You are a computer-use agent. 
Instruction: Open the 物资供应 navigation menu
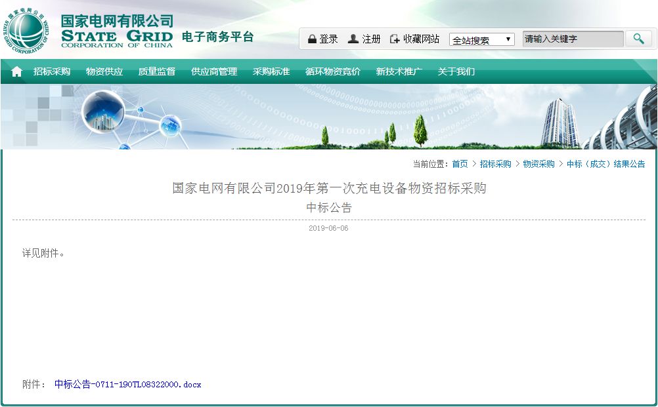[104, 71]
